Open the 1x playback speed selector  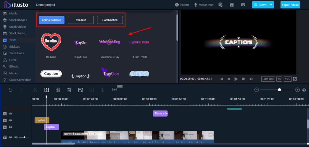pyautogui.click(x=279, y=79)
